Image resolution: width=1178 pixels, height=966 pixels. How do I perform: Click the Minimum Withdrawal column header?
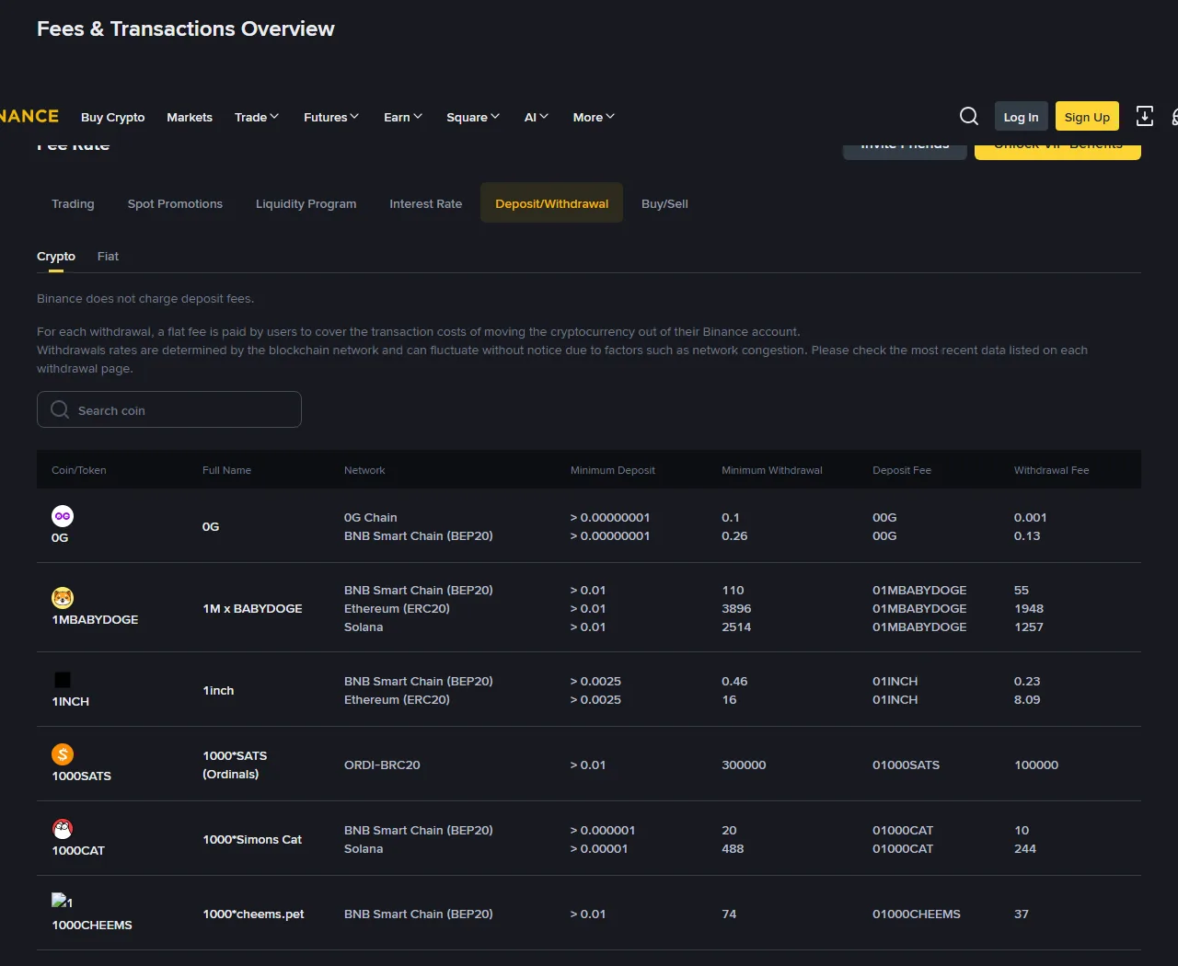point(772,470)
